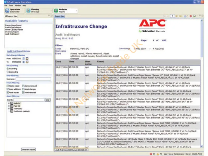Toggle the Alarms raised checkbox
Screen dimensions: 208x156
[x=8, y=86]
